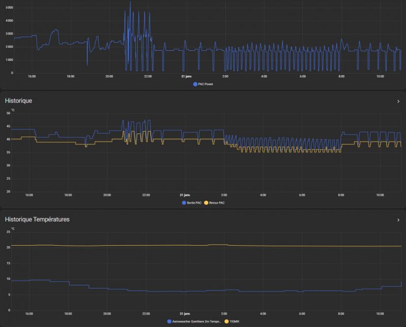Viewport: 406px width, 327px height.
Task: Click the blue PAC Power legend dot
Action: 195,84
